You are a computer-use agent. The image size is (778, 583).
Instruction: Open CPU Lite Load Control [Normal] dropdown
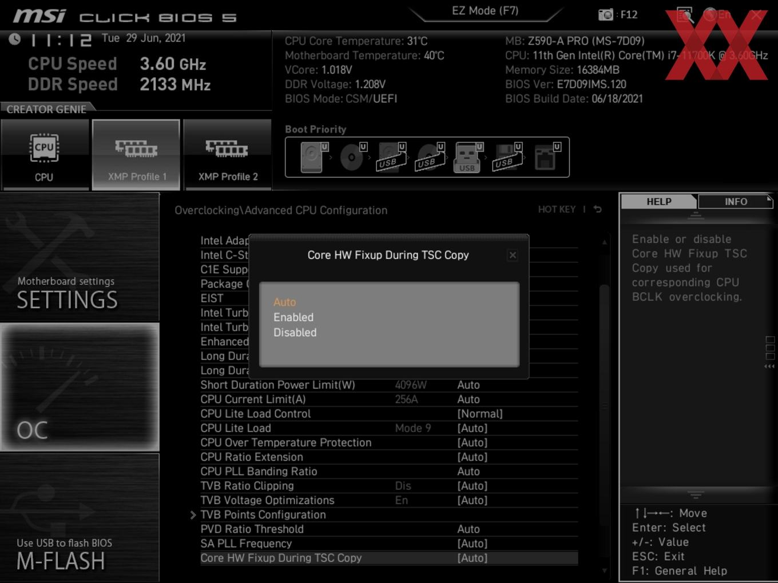pyautogui.click(x=480, y=414)
